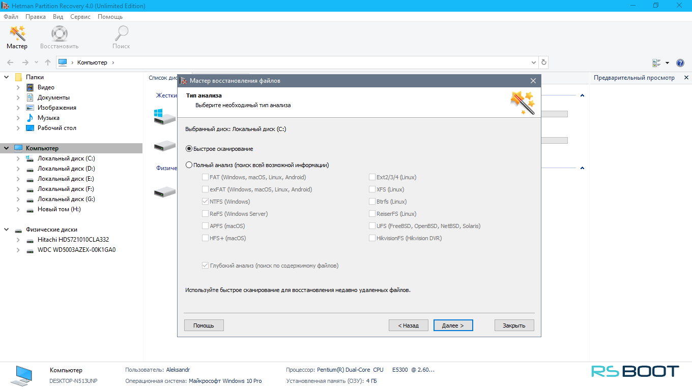Click the Закрыть button
Screen dimensions: 692x390
(514, 326)
